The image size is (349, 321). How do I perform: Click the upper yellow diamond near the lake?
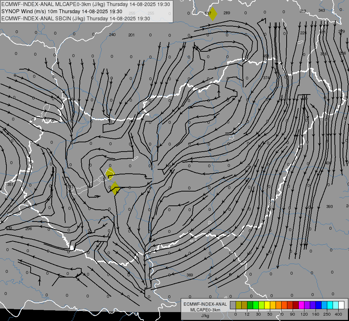coord(110,174)
